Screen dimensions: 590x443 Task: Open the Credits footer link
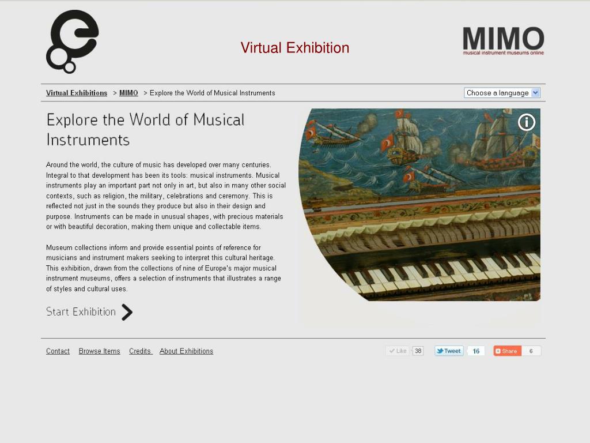point(141,351)
